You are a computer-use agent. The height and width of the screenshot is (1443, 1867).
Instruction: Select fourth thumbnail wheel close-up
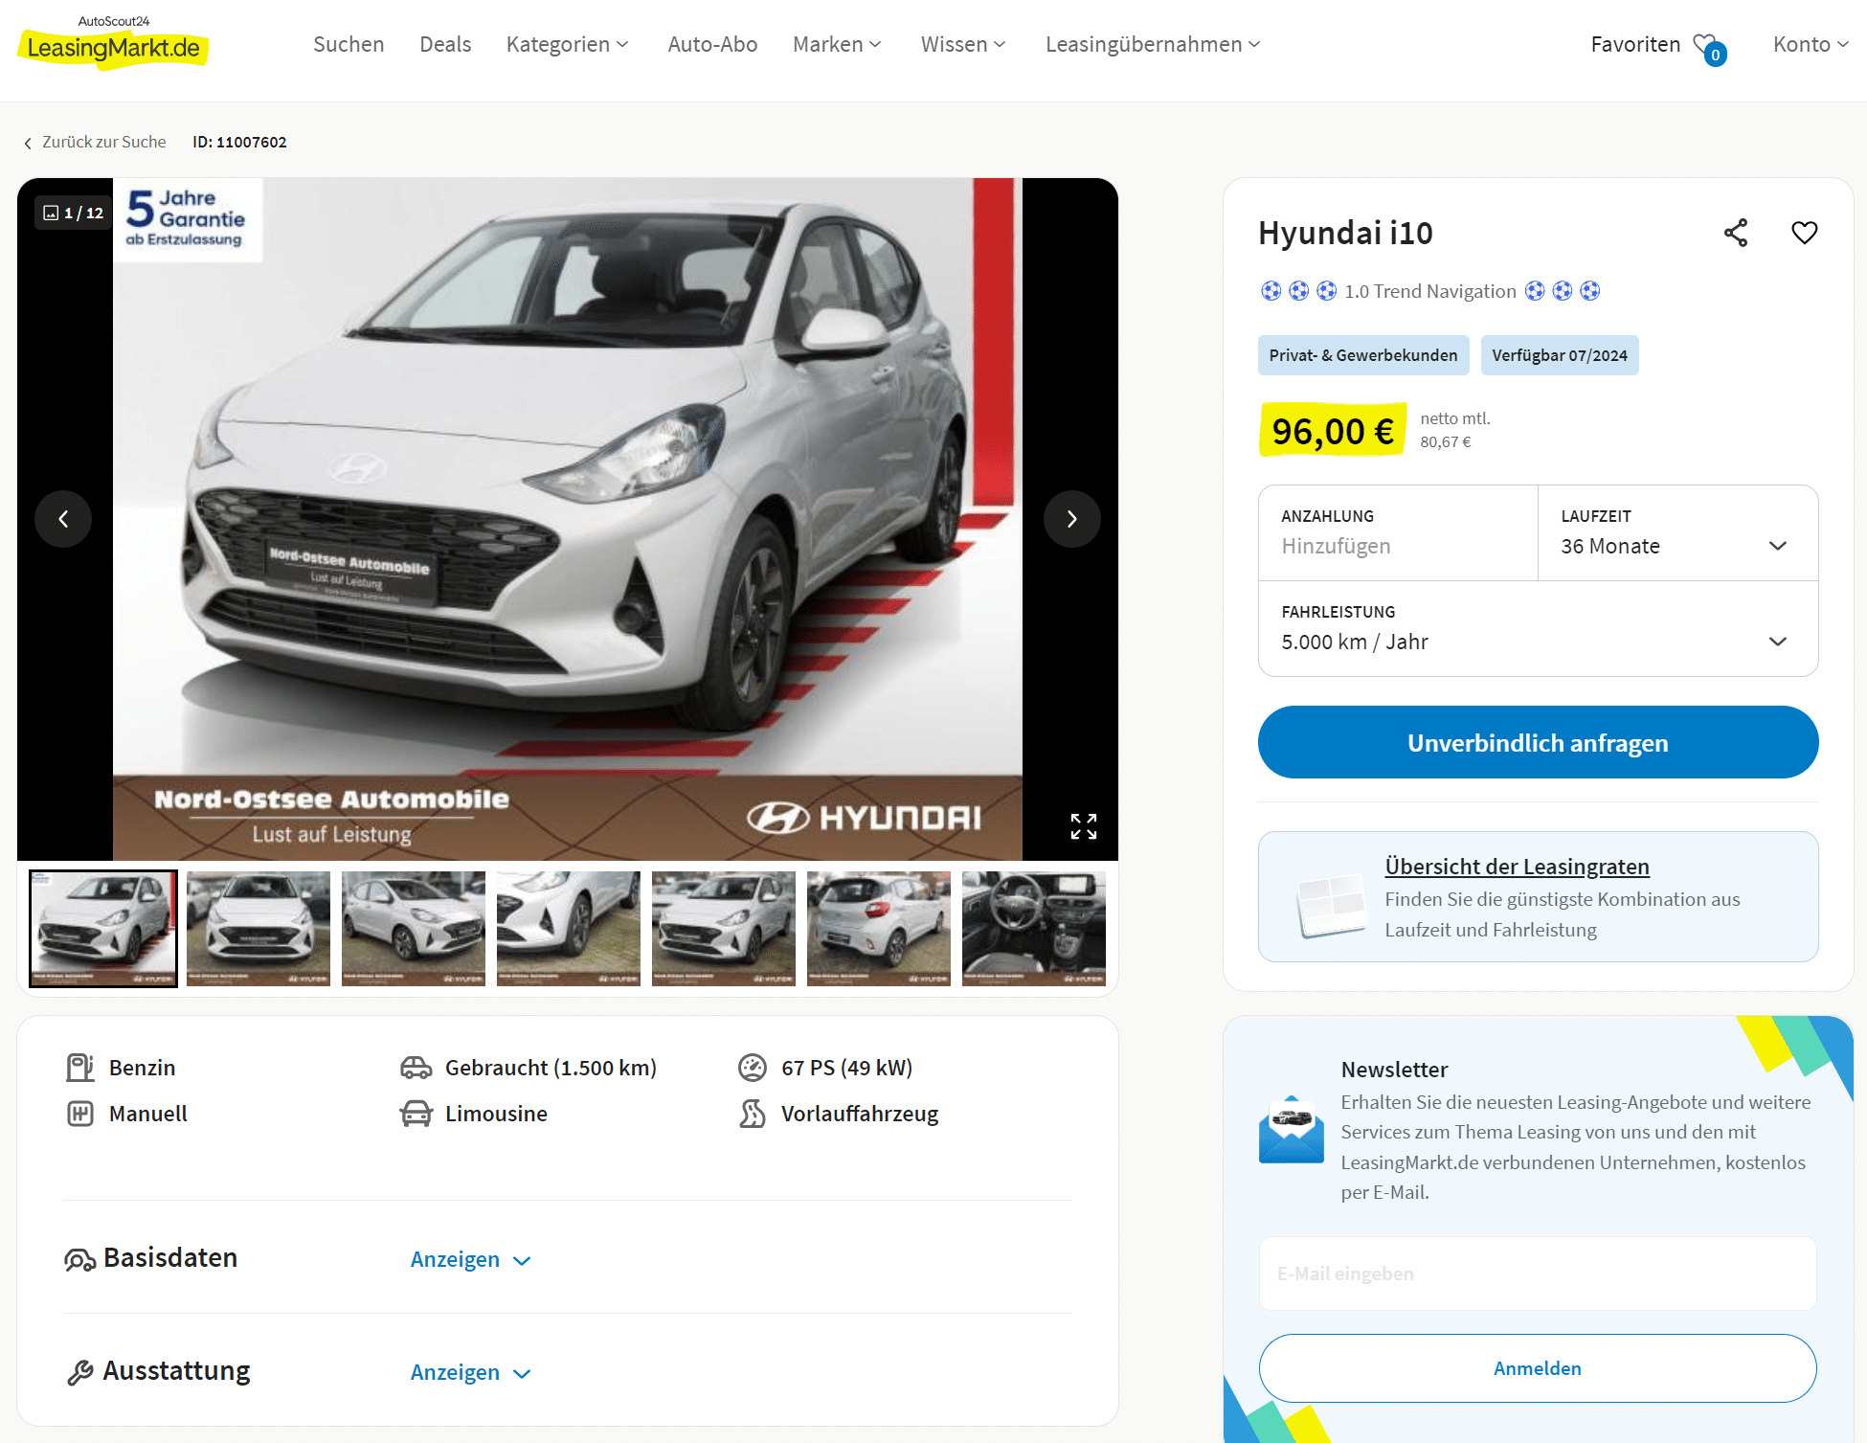(x=569, y=928)
